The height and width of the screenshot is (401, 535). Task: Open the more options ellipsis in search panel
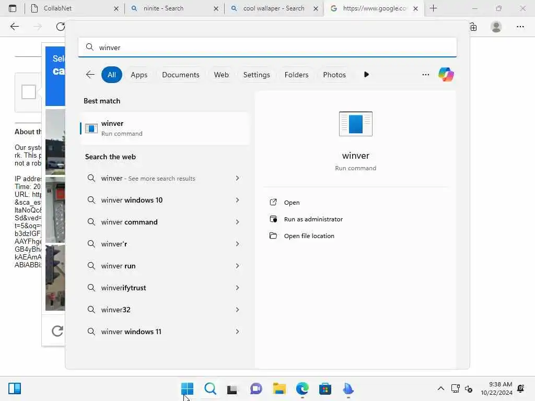[425, 74]
